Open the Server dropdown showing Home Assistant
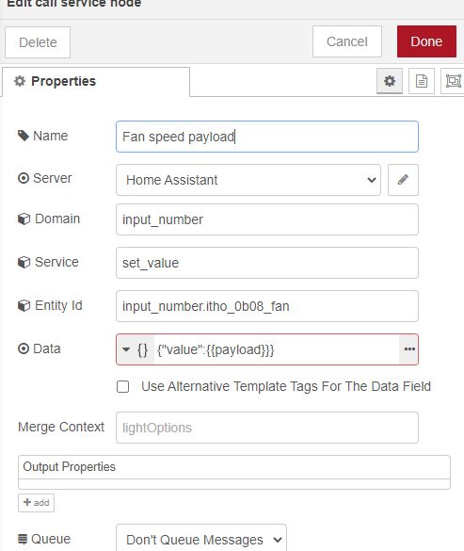Image resolution: width=464 pixels, height=551 pixels. 248,180
